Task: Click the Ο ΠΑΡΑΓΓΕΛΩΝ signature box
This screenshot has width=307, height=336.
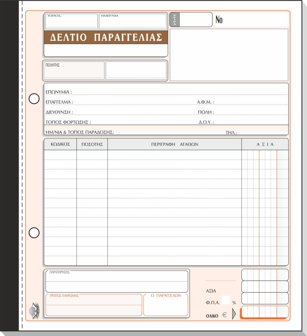Action: click(166, 305)
